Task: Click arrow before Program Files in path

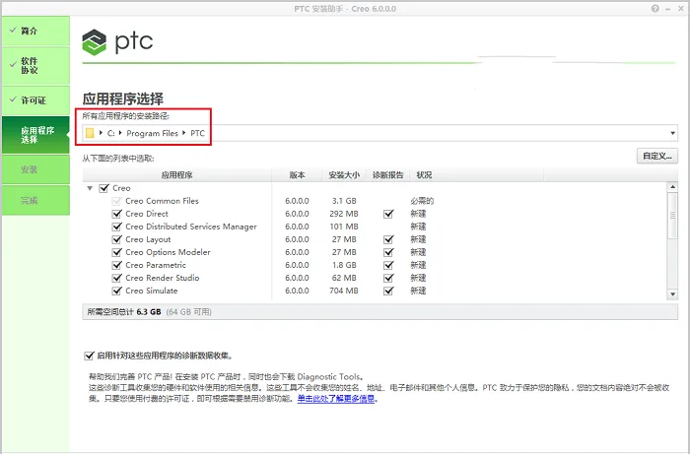Action: tap(120, 133)
